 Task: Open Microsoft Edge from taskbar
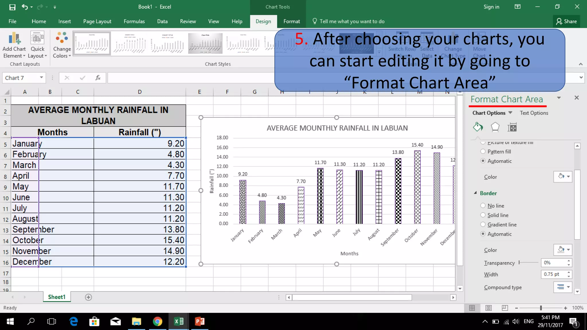point(74,321)
